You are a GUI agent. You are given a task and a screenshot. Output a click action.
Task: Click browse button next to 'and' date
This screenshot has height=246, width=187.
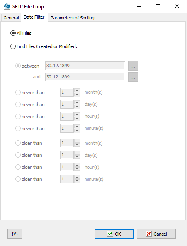133,77
